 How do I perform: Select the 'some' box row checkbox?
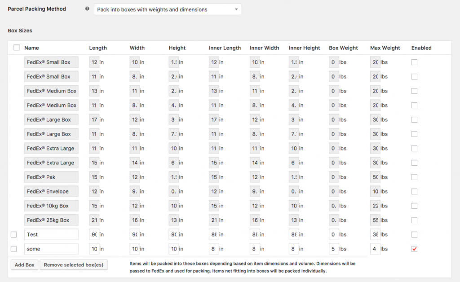[x=13, y=249]
